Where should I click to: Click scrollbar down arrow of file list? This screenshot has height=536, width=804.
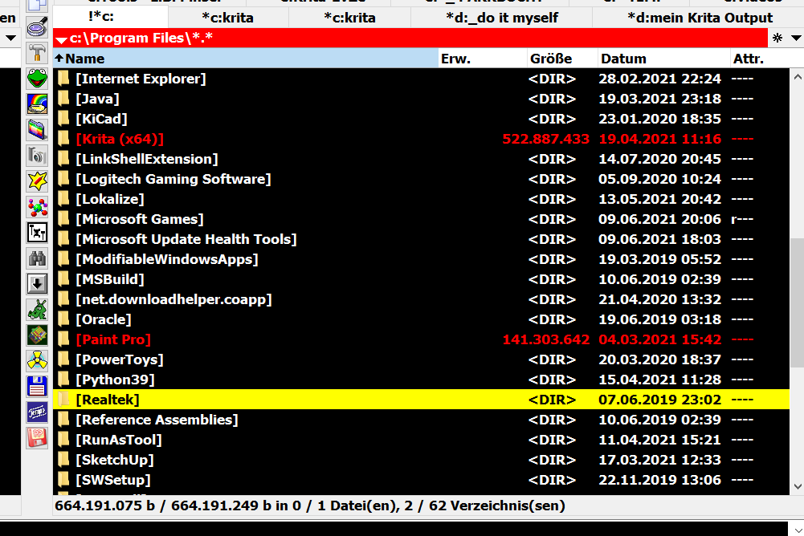point(797,486)
